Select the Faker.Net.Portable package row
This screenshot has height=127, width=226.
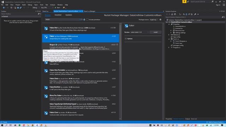(81, 72)
